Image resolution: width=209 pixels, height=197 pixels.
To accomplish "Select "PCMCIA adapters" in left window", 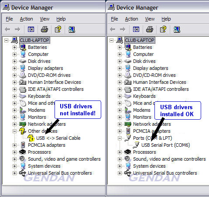I will click(x=47, y=145).
